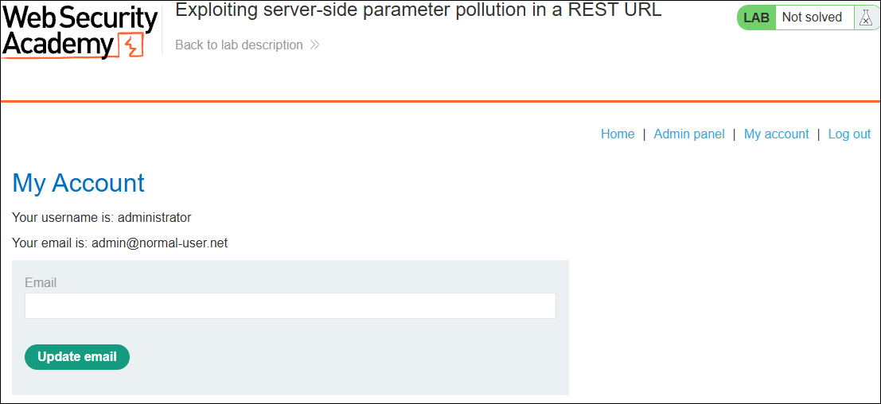The image size is (881, 404).
Task: Click the lab flask icon
Action: coord(864,18)
